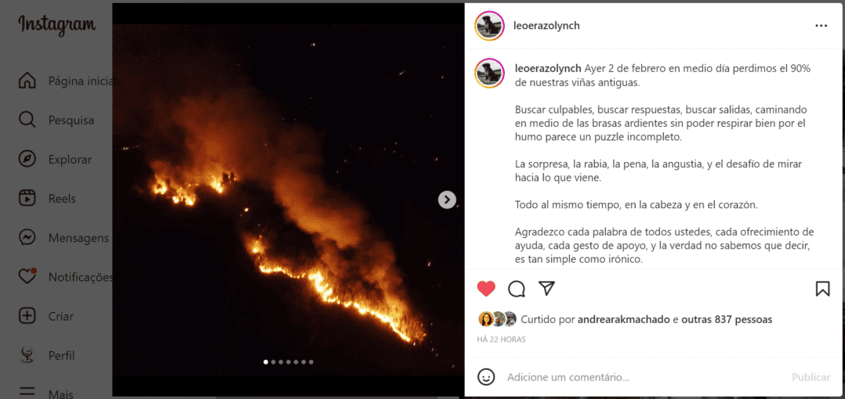Open Página inicial home icon

[27, 81]
